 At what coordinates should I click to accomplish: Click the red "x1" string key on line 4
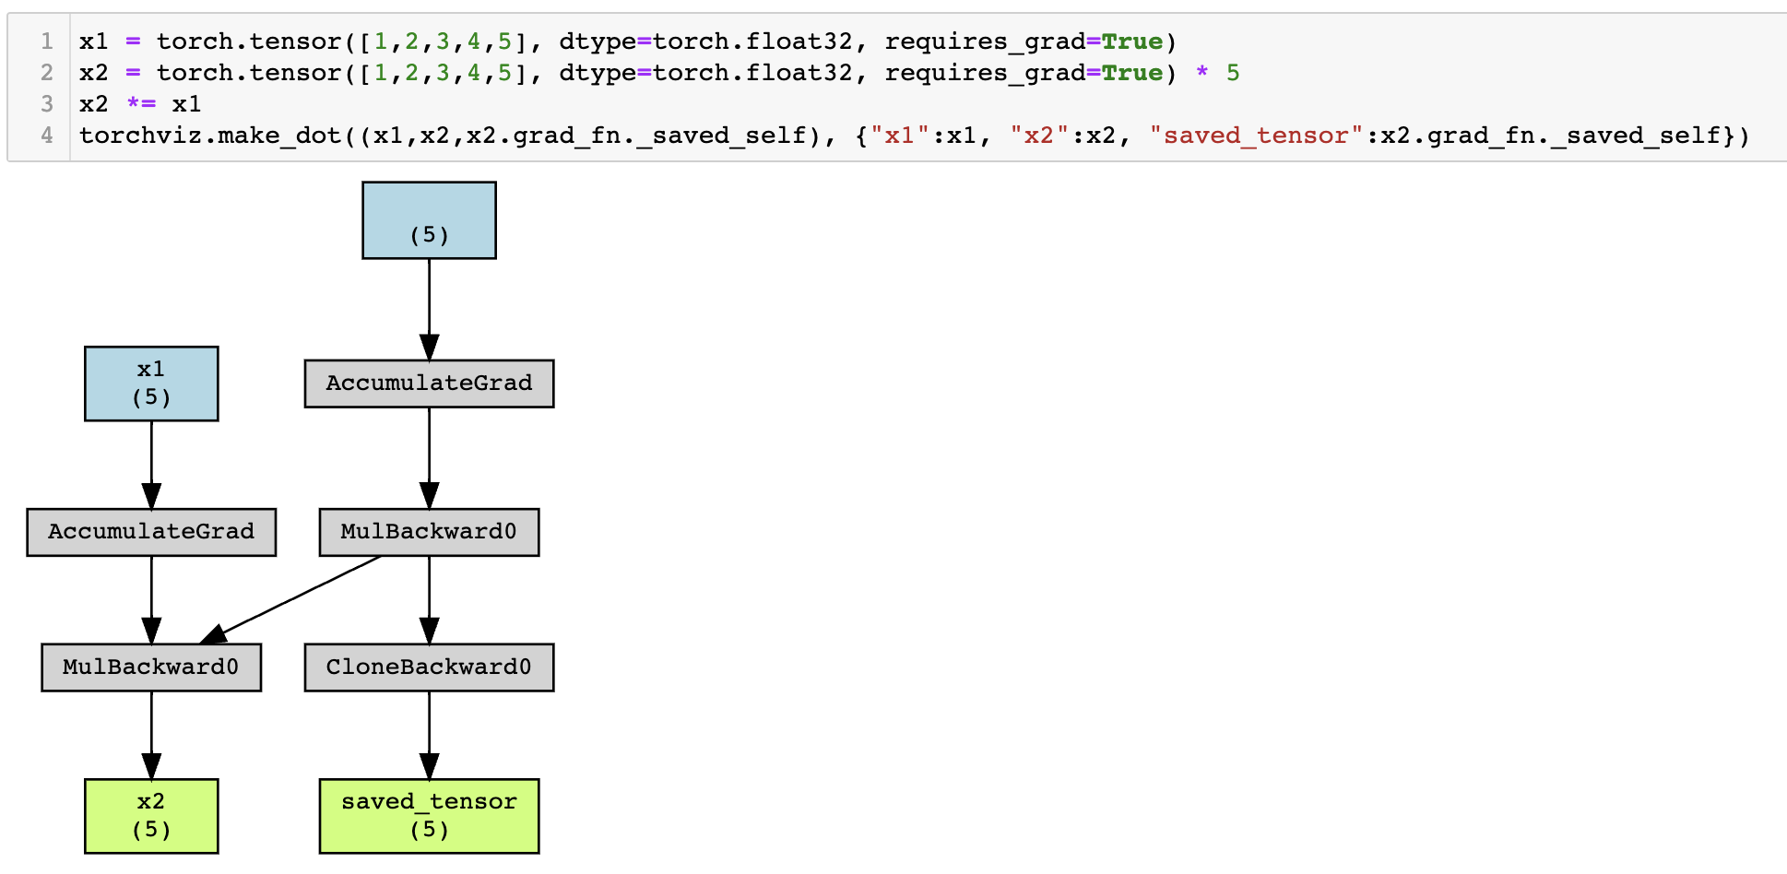click(x=900, y=136)
